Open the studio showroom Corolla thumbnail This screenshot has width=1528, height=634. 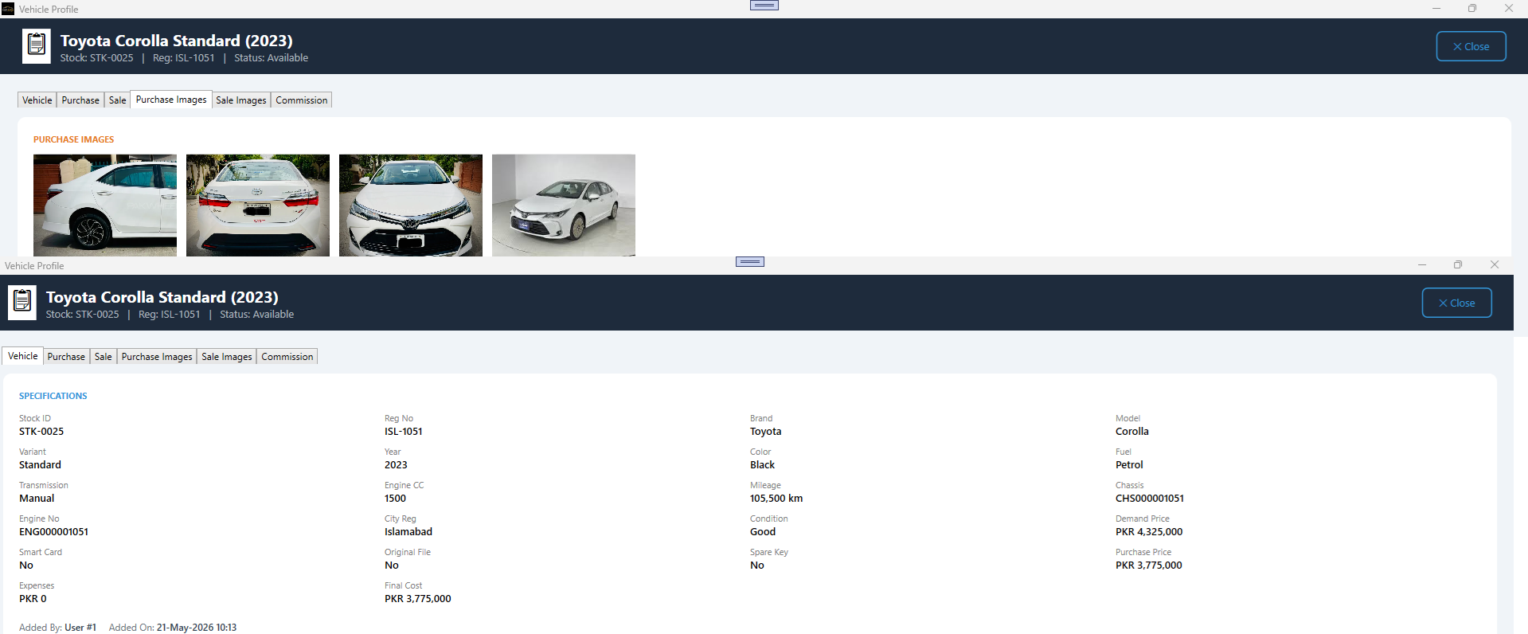[564, 205]
